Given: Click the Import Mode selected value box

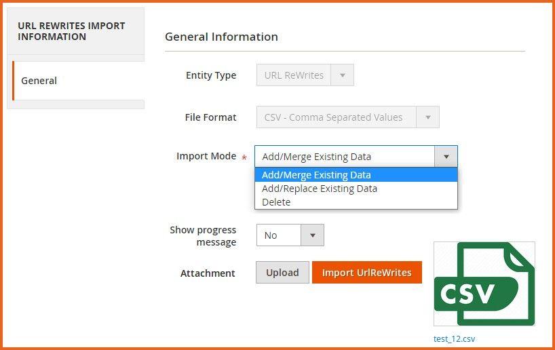Looking at the screenshot, I should pos(345,157).
